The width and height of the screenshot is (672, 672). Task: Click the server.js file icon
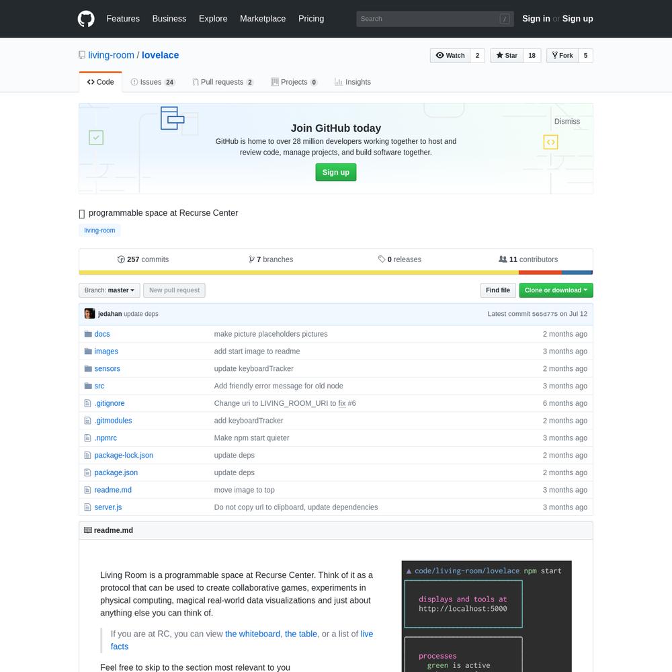[x=87, y=507]
